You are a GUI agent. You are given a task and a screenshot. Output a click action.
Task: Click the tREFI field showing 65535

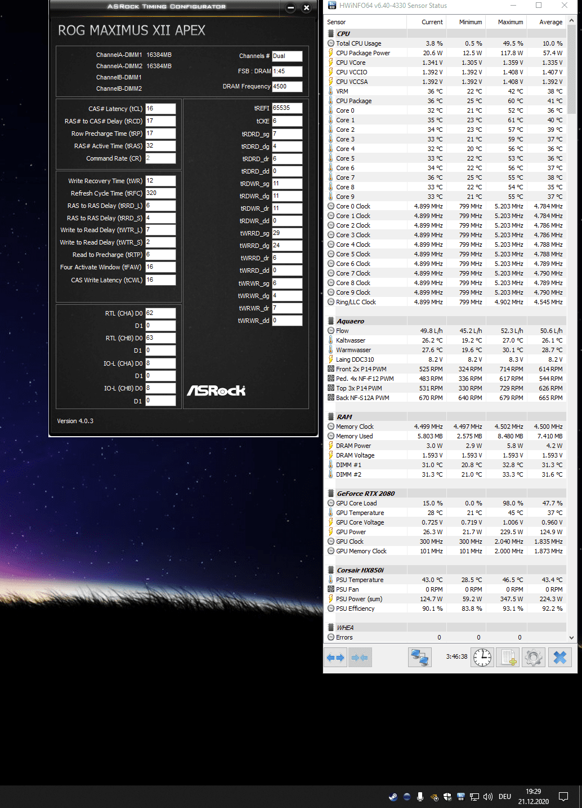287,108
